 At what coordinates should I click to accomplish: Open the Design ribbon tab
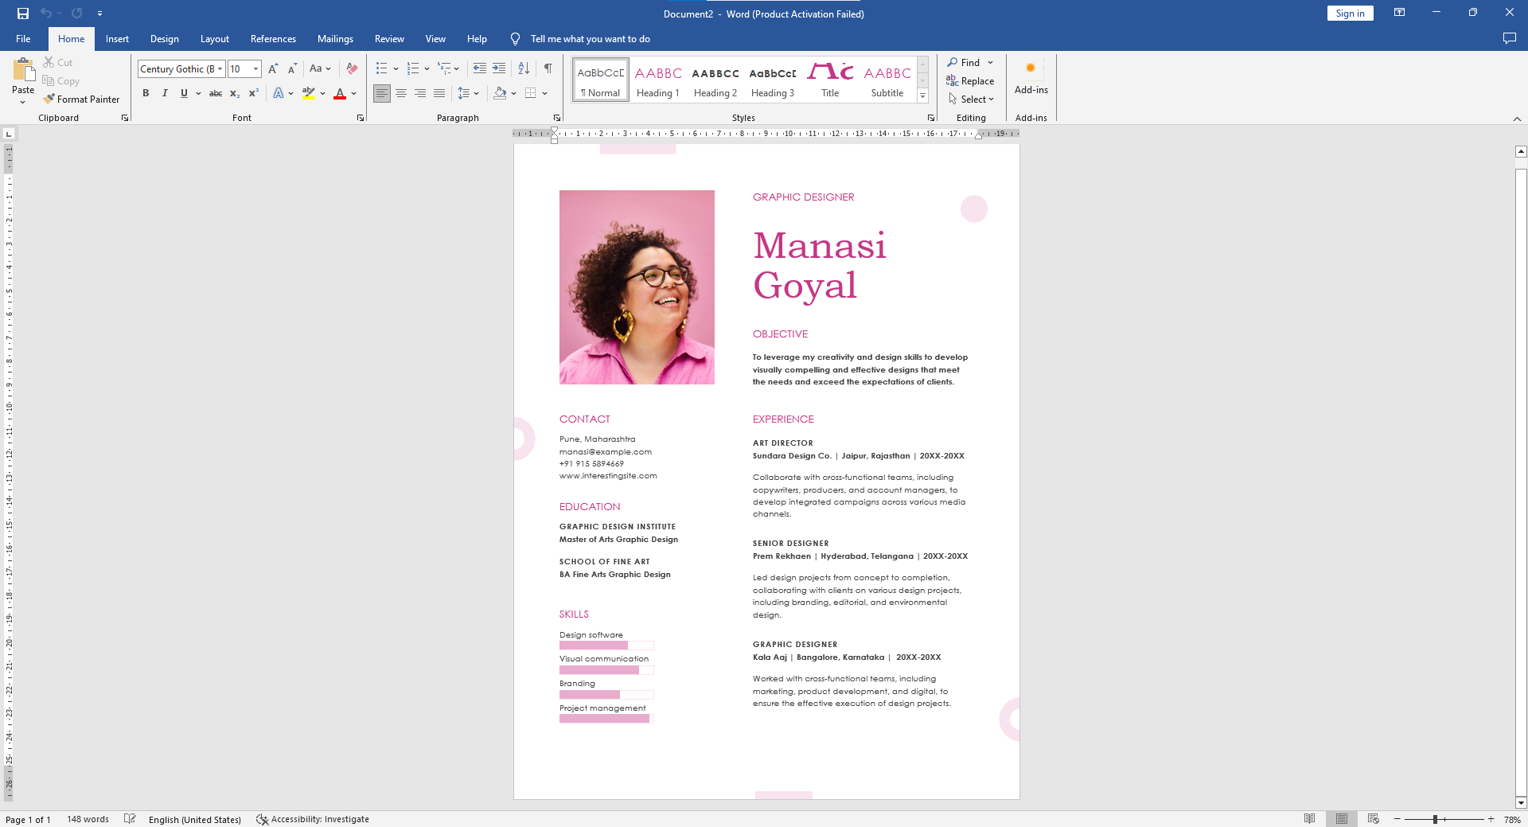click(164, 38)
